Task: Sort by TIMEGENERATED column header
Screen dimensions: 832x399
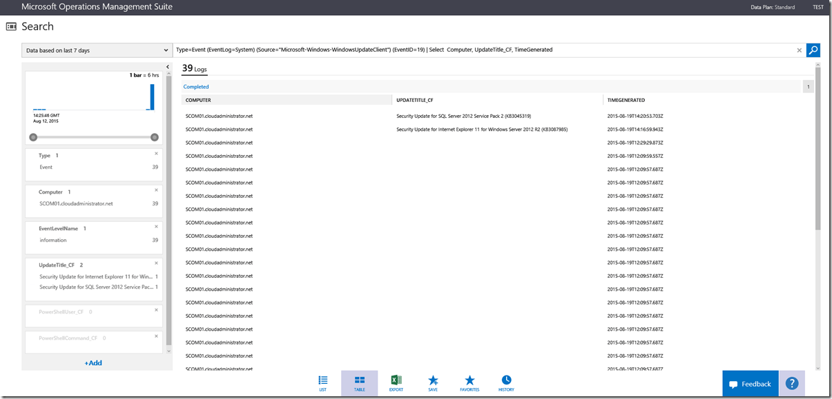Action: pos(626,101)
